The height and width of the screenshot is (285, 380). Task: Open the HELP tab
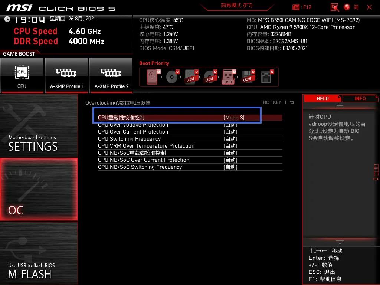(x=322, y=98)
